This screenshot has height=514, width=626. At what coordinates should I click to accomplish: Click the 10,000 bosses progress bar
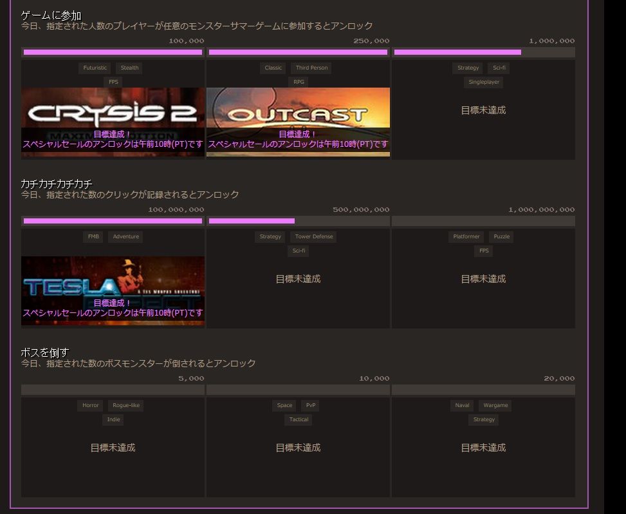click(x=299, y=390)
